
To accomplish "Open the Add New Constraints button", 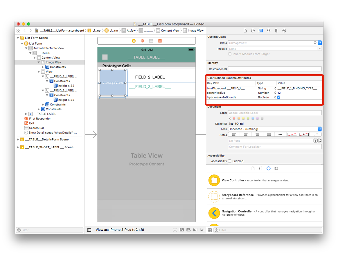I will tap(195, 230).
